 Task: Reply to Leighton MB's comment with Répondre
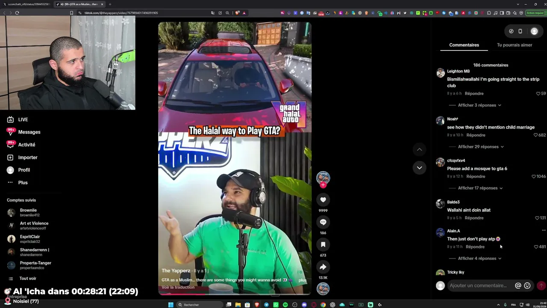point(474,93)
